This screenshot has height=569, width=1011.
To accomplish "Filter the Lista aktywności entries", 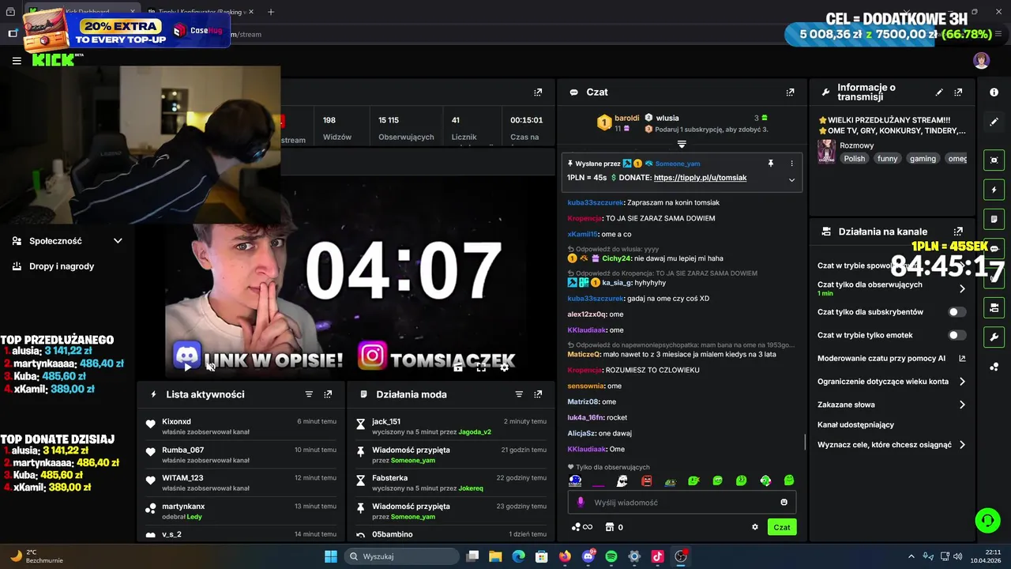I will (309, 394).
